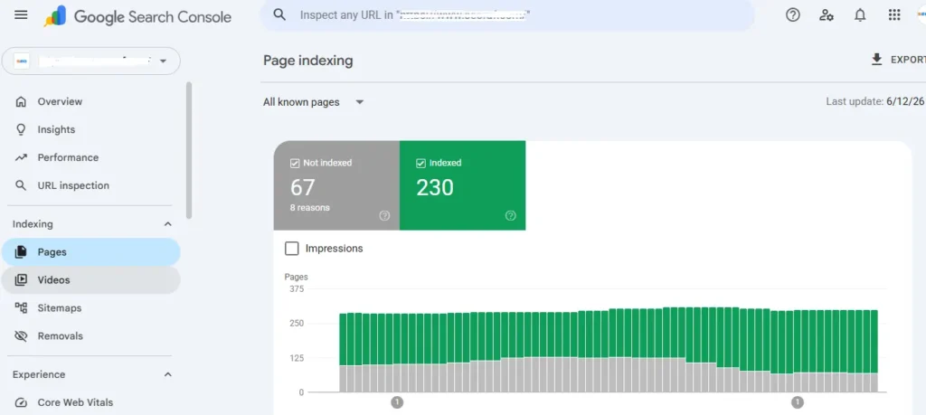
Task: Click the Inspect any URL search field
Action: (x=506, y=14)
